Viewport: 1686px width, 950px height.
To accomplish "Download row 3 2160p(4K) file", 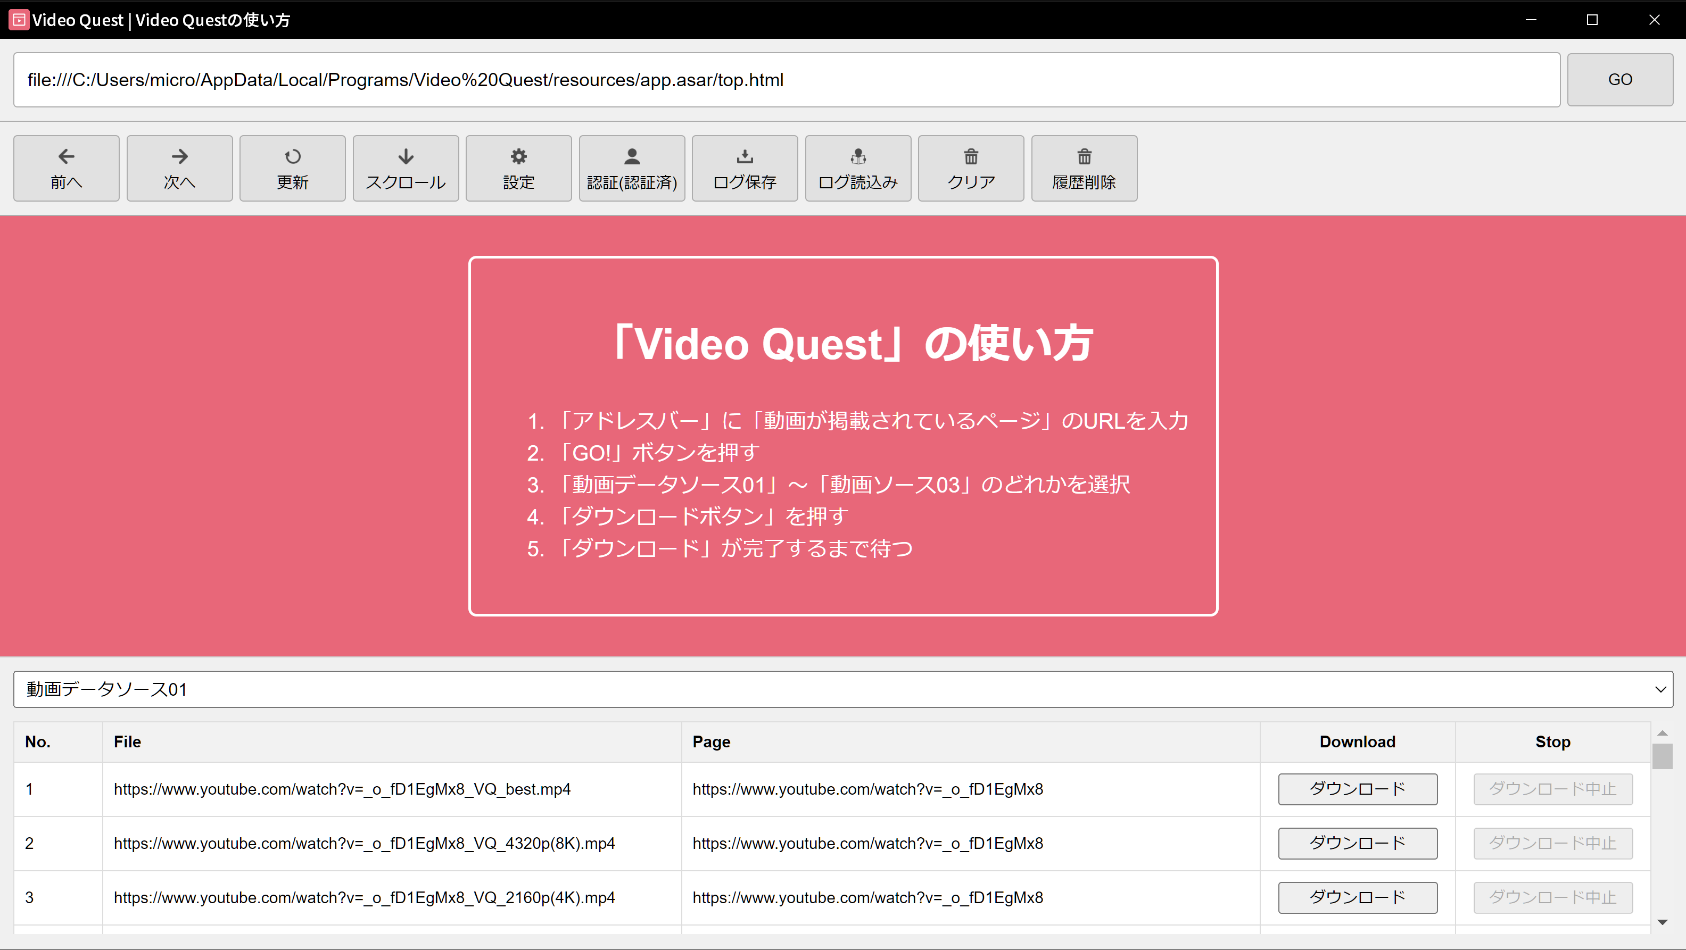I will coord(1358,898).
